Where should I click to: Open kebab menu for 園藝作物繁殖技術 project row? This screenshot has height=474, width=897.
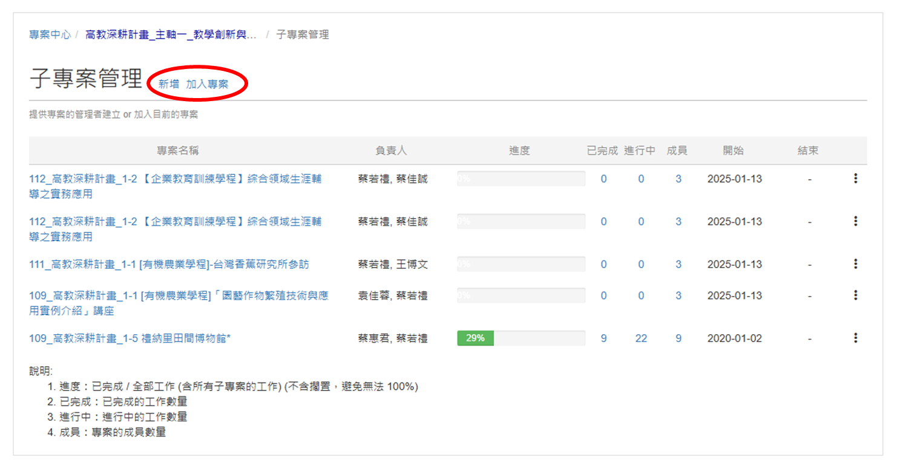tap(855, 295)
